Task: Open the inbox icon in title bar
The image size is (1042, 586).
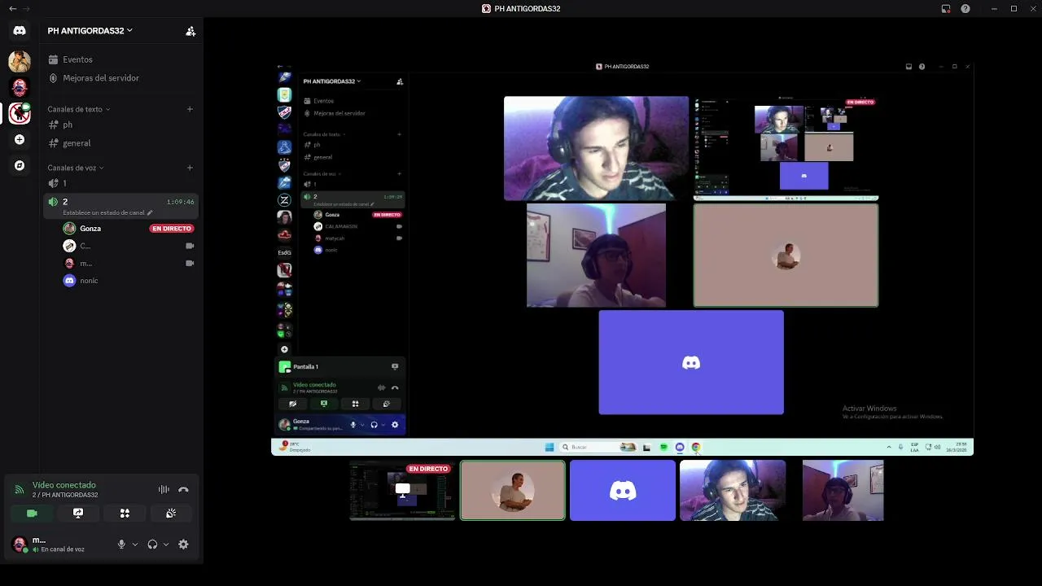Action: coord(946,8)
